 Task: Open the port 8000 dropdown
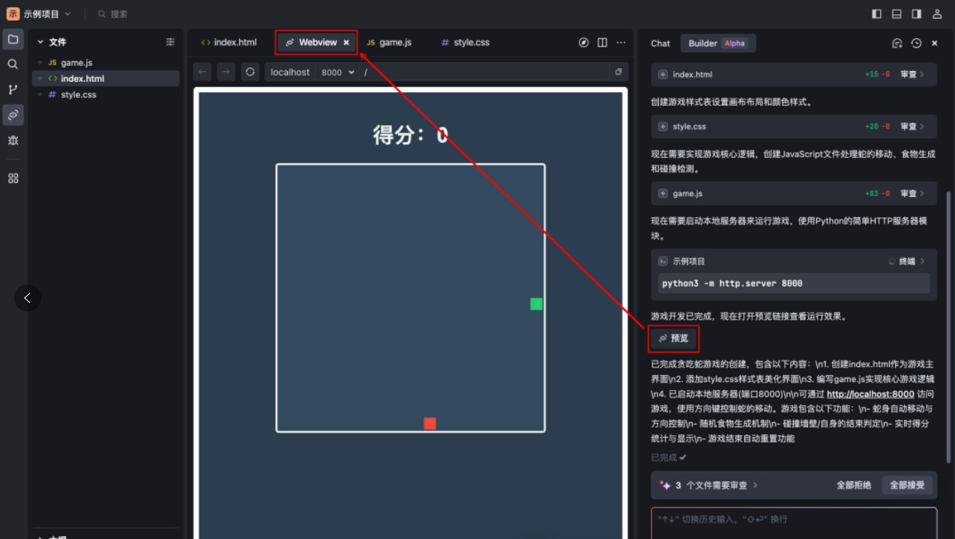point(338,72)
